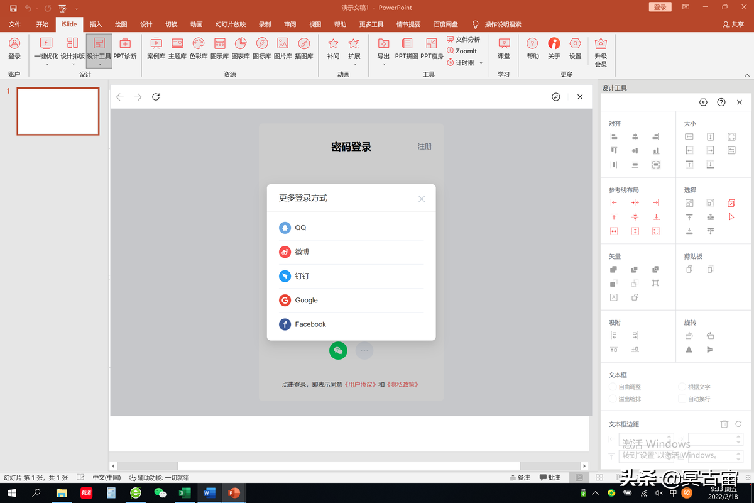754x503 pixels.
Task: Open Excel from the Windows taskbar
Action: point(185,493)
